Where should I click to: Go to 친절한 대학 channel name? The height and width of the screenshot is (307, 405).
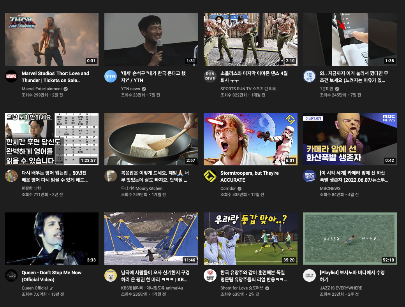(x=31, y=188)
